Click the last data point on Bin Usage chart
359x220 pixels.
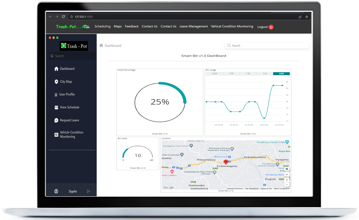[282, 85]
